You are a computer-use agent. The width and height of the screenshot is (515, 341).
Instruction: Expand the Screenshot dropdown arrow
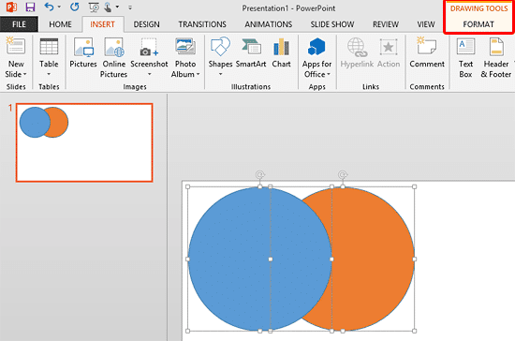click(150, 74)
